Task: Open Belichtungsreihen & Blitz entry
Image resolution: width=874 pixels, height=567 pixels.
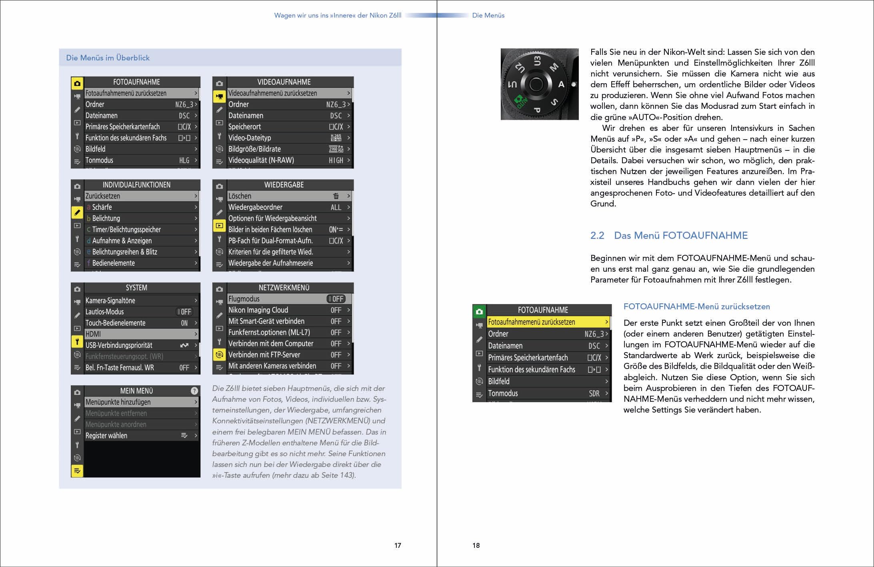Action: pyautogui.click(x=142, y=252)
